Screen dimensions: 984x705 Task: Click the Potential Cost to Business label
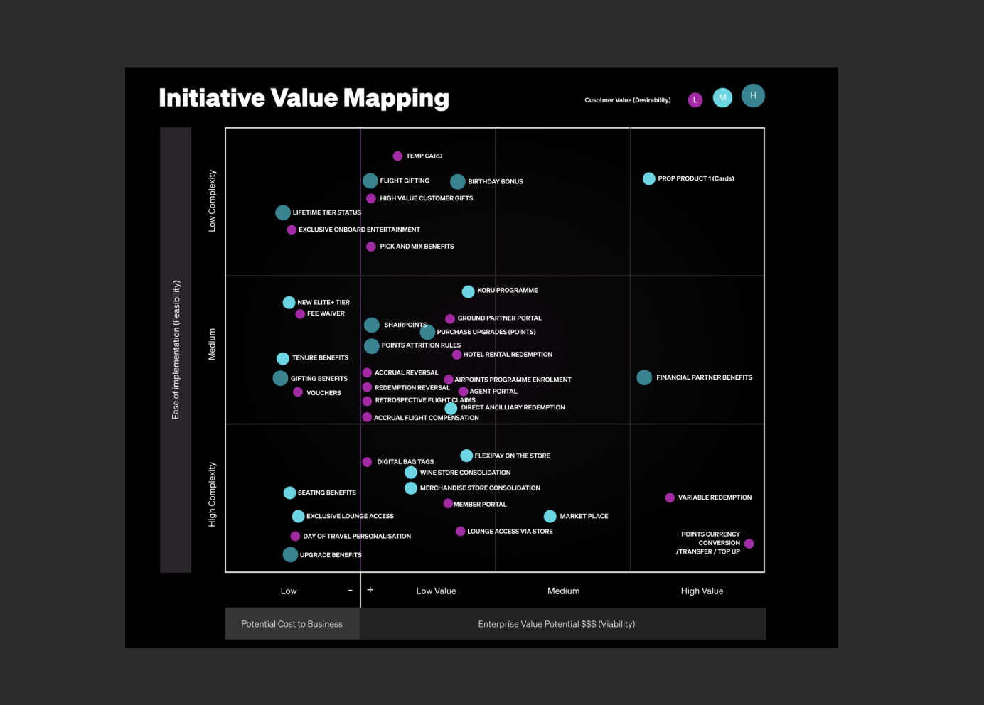[292, 624]
